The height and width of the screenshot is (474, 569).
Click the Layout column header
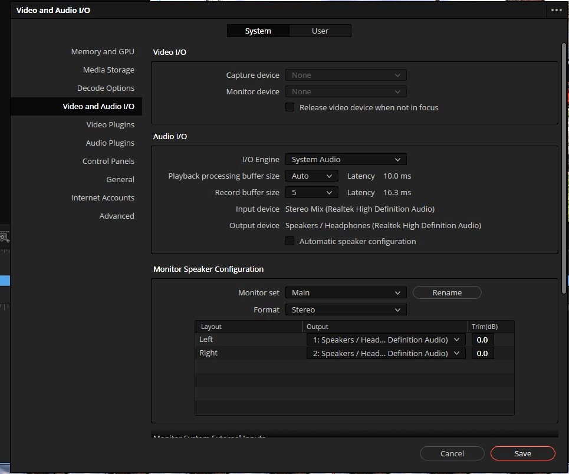click(x=249, y=327)
